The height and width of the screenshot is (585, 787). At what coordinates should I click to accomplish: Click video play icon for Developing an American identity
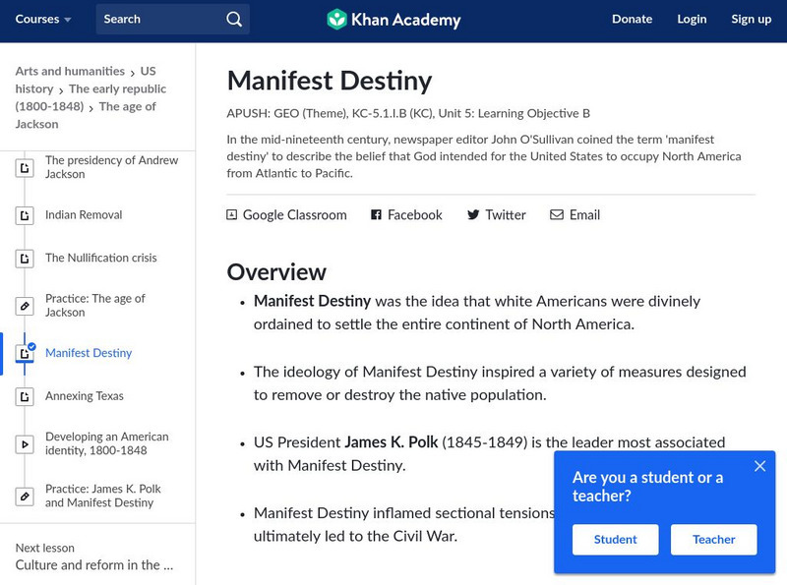(x=24, y=444)
